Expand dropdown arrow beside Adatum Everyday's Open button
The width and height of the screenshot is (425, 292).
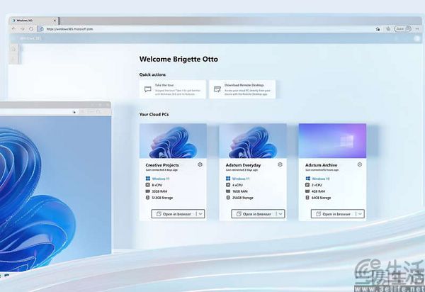tap(280, 213)
